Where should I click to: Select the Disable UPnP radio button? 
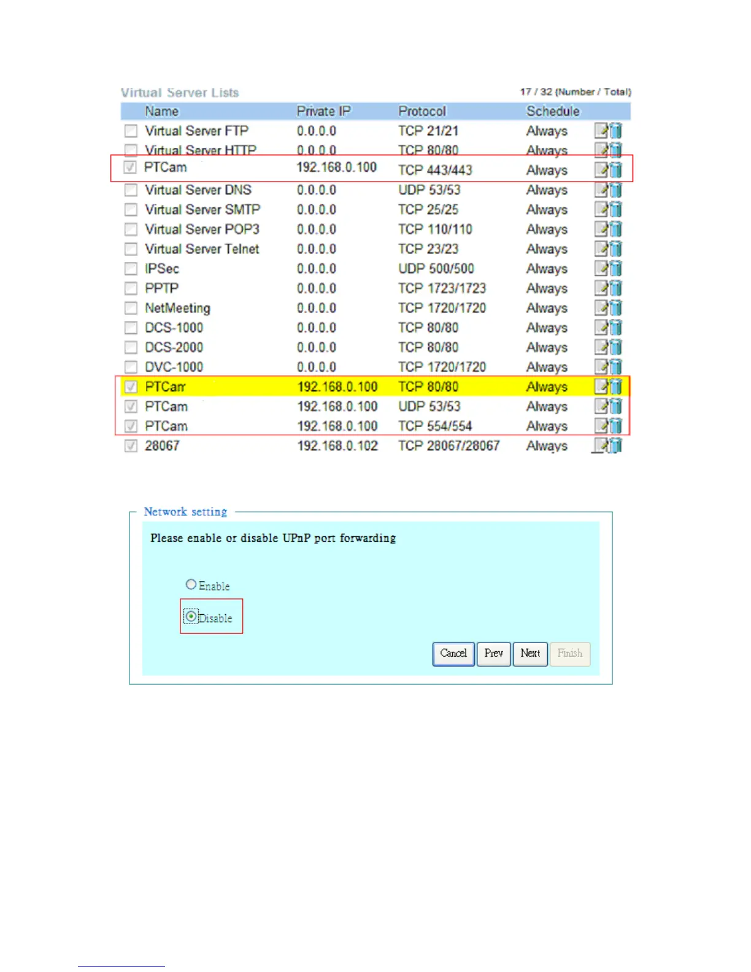191,616
